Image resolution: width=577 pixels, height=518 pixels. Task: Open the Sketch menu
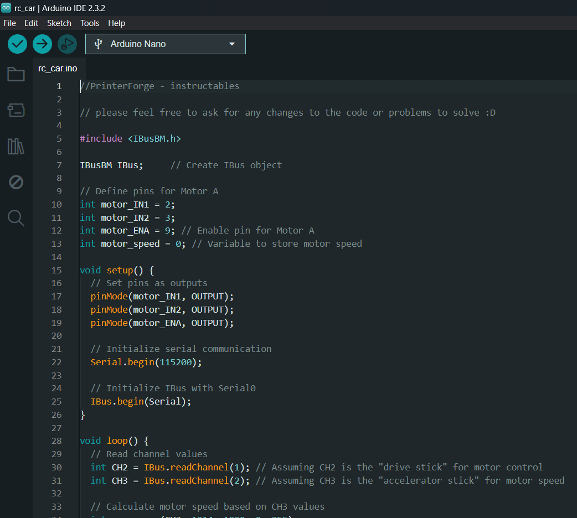point(59,23)
